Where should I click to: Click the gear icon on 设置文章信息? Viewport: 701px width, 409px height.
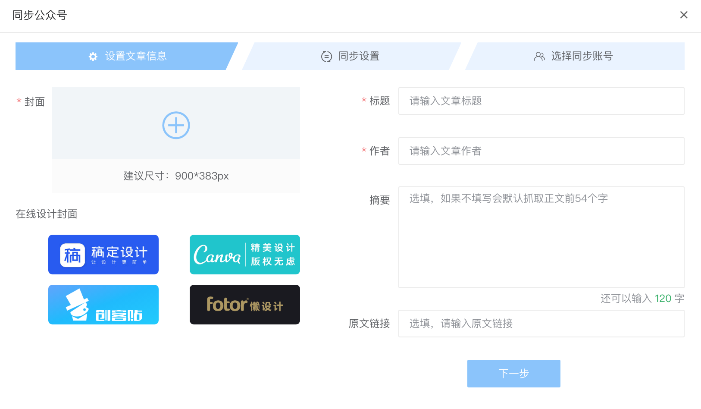[x=93, y=57]
